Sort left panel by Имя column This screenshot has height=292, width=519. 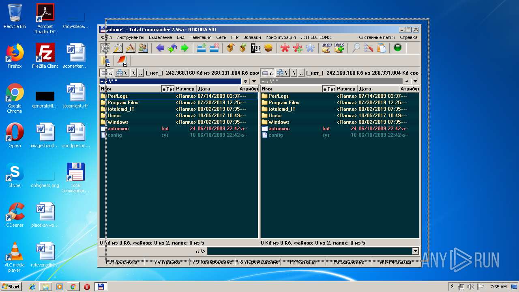[x=130, y=89]
